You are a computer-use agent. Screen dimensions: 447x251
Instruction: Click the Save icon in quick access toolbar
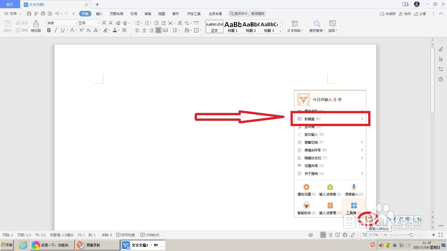tap(29, 14)
